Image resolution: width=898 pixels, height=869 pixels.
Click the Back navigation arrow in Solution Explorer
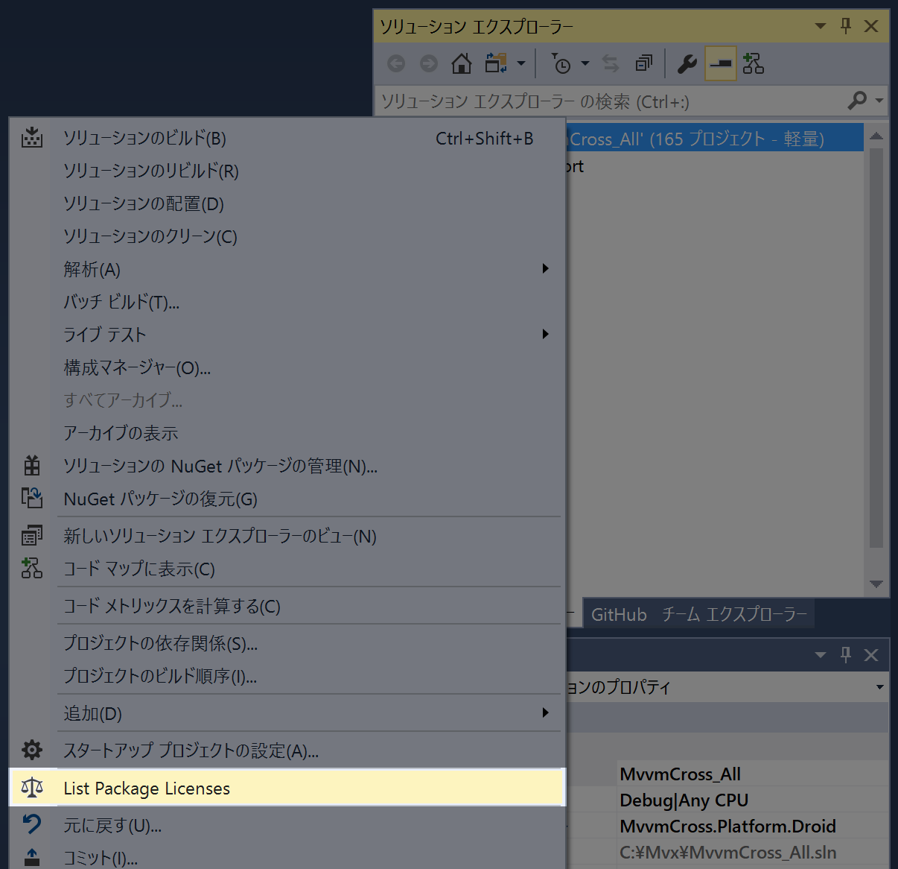395,63
